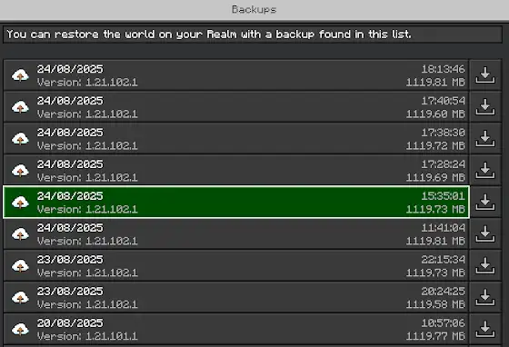Select the backup sized 1119.72 MB
This screenshot has width=509, height=347.
pos(236,138)
